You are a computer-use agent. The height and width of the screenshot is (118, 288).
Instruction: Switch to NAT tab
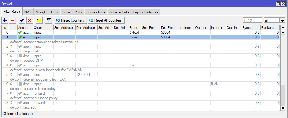(28, 12)
